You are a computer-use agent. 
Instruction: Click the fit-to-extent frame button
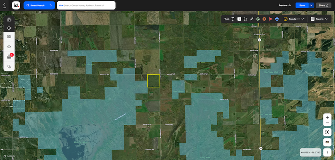pos(327,132)
